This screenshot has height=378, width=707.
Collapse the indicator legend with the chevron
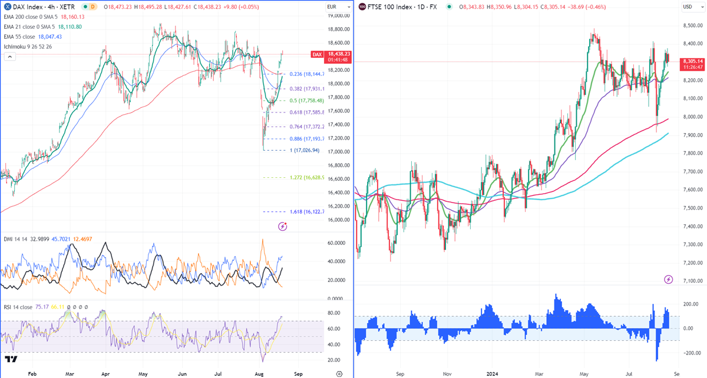pyautogui.click(x=9, y=57)
